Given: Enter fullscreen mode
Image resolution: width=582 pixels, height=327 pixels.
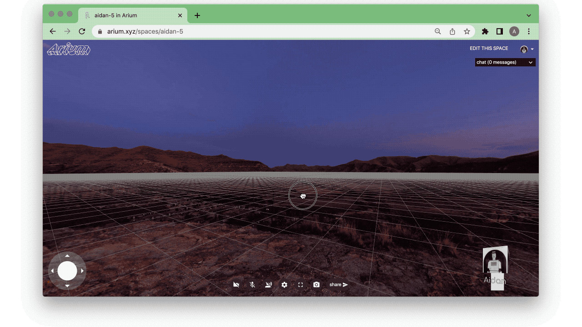Looking at the screenshot, I should click(x=301, y=285).
